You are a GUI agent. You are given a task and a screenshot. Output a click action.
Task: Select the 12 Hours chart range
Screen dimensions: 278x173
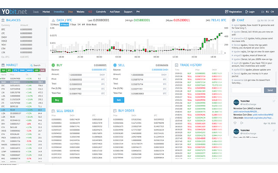pyautogui.click(x=55, y=25)
